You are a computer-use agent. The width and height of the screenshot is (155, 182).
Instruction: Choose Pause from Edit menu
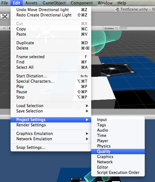pyautogui.click(x=51, y=92)
